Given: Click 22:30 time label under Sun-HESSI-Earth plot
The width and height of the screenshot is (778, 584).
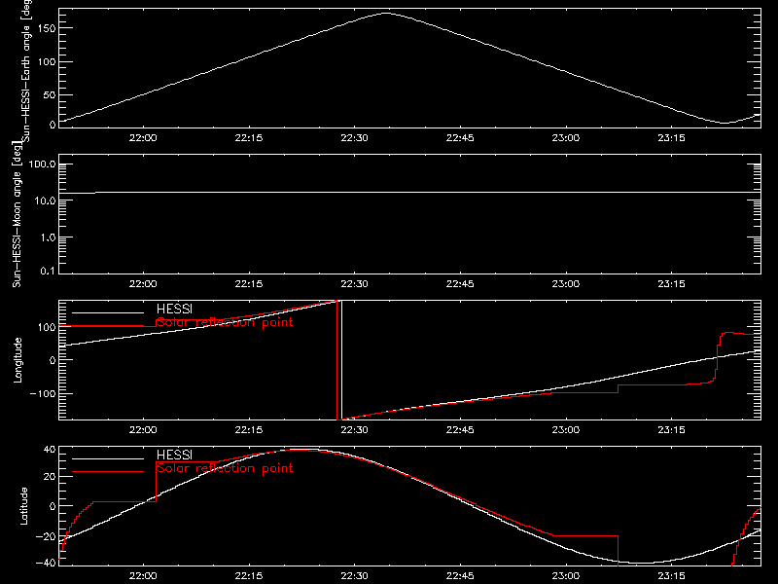Looking at the screenshot, I should click(354, 138).
